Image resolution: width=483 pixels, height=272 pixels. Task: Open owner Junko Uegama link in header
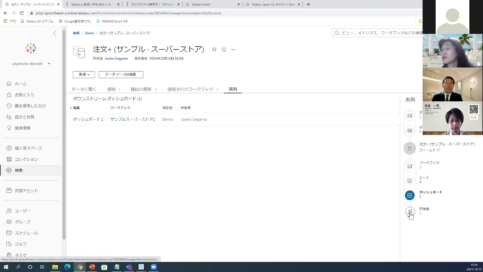click(x=116, y=59)
